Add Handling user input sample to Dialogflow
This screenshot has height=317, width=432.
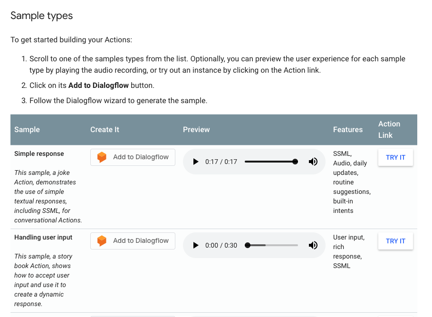coord(133,241)
